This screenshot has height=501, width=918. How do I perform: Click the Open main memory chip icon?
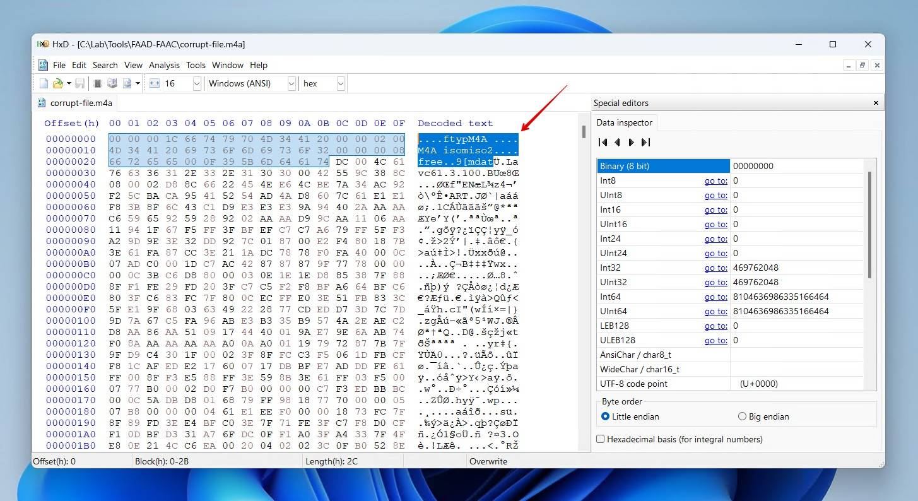pyautogui.click(x=98, y=83)
